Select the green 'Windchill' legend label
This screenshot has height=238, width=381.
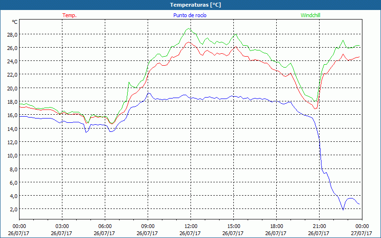tap(311, 15)
